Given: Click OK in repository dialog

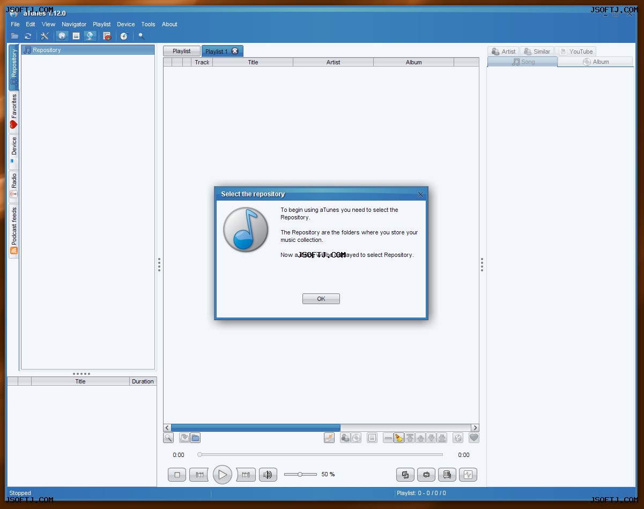Looking at the screenshot, I should click(321, 299).
